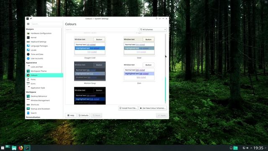Open the green folder tray icon
Image resolution: width=268 pixels, height=151 pixels.
tap(235, 148)
